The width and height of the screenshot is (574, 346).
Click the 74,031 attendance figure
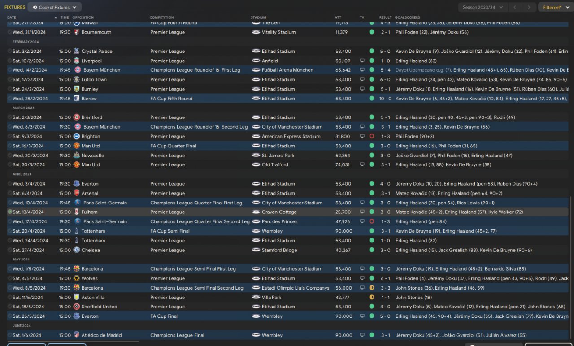point(343,164)
